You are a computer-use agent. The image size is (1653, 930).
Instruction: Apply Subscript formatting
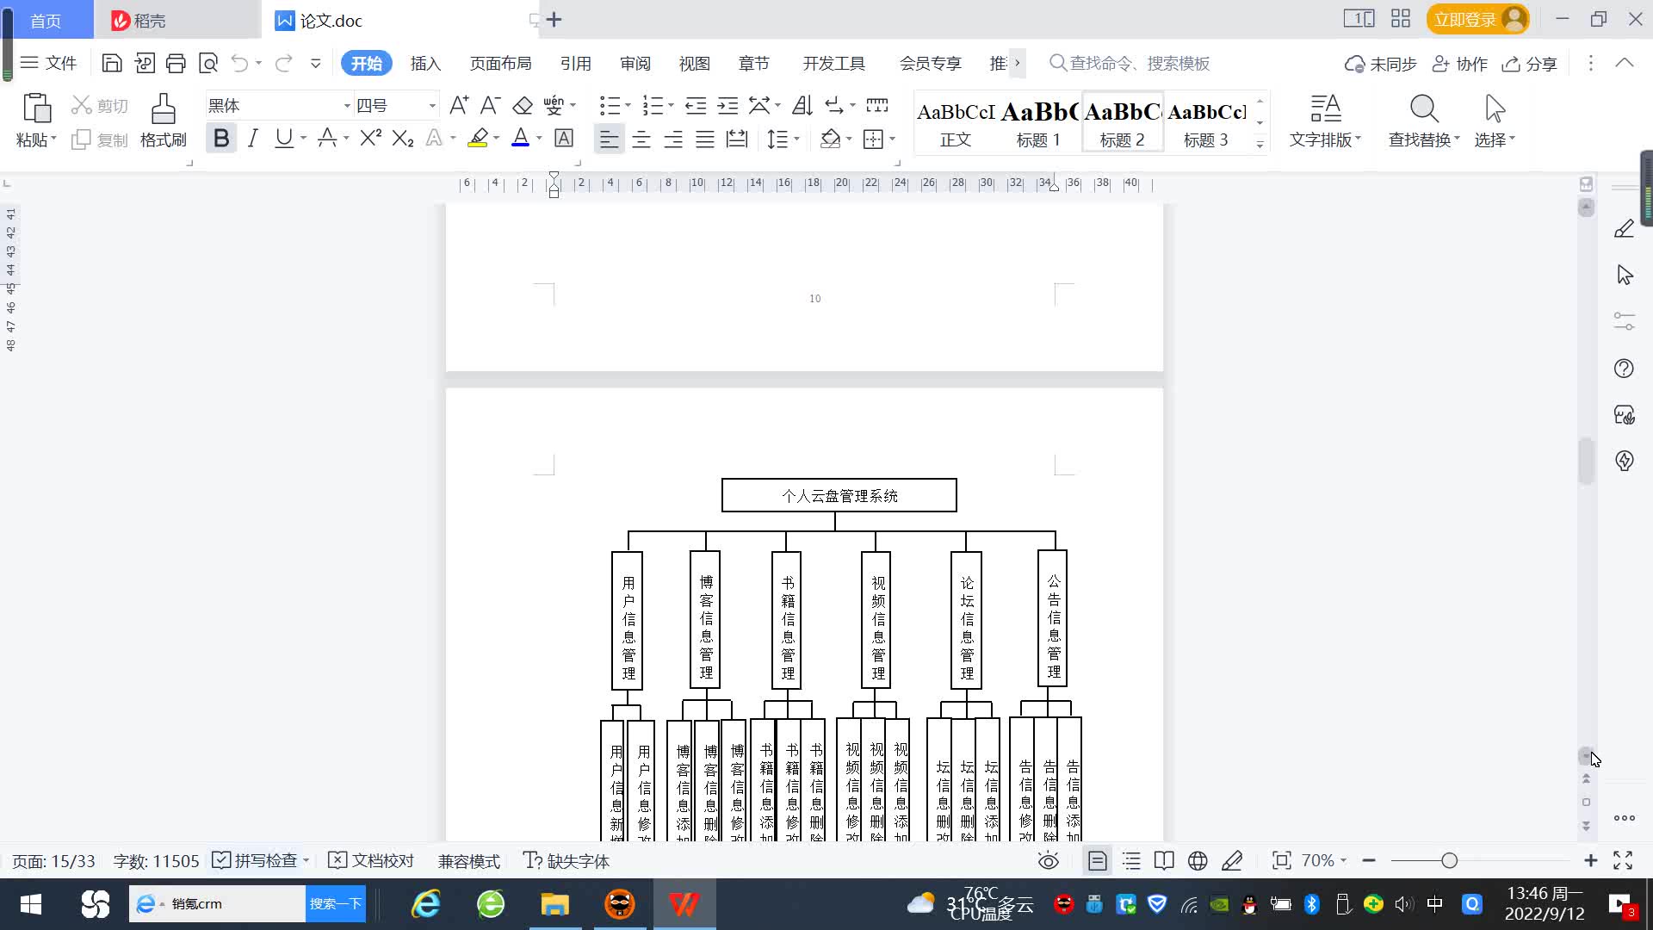pyautogui.click(x=402, y=138)
